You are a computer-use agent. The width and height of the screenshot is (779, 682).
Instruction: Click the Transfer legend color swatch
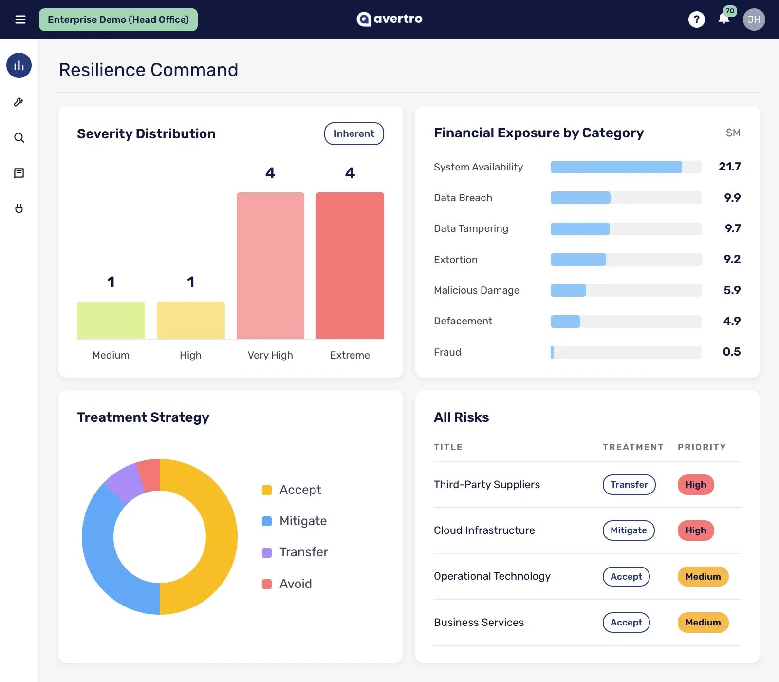tap(267, 553)
